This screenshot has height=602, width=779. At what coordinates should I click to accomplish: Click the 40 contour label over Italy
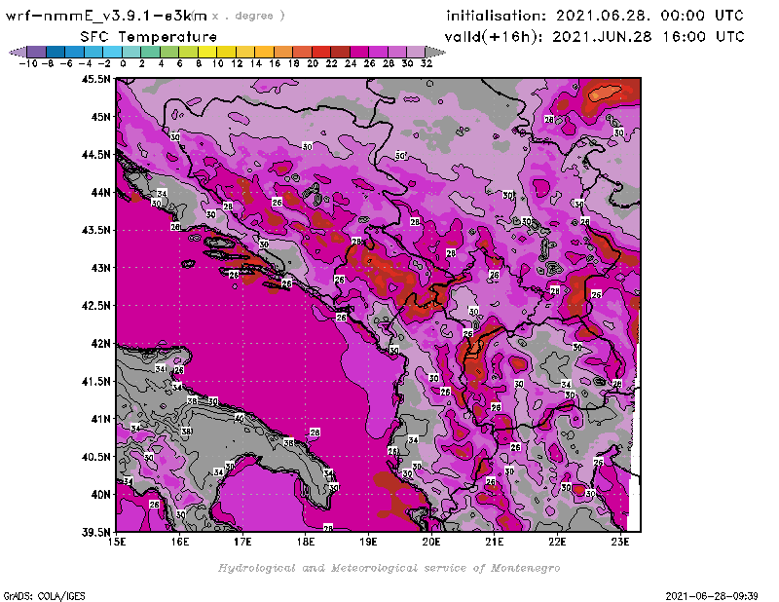pos(240,419)
